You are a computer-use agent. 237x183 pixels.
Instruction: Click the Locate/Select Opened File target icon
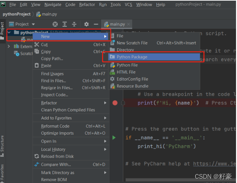coord(55,24)
